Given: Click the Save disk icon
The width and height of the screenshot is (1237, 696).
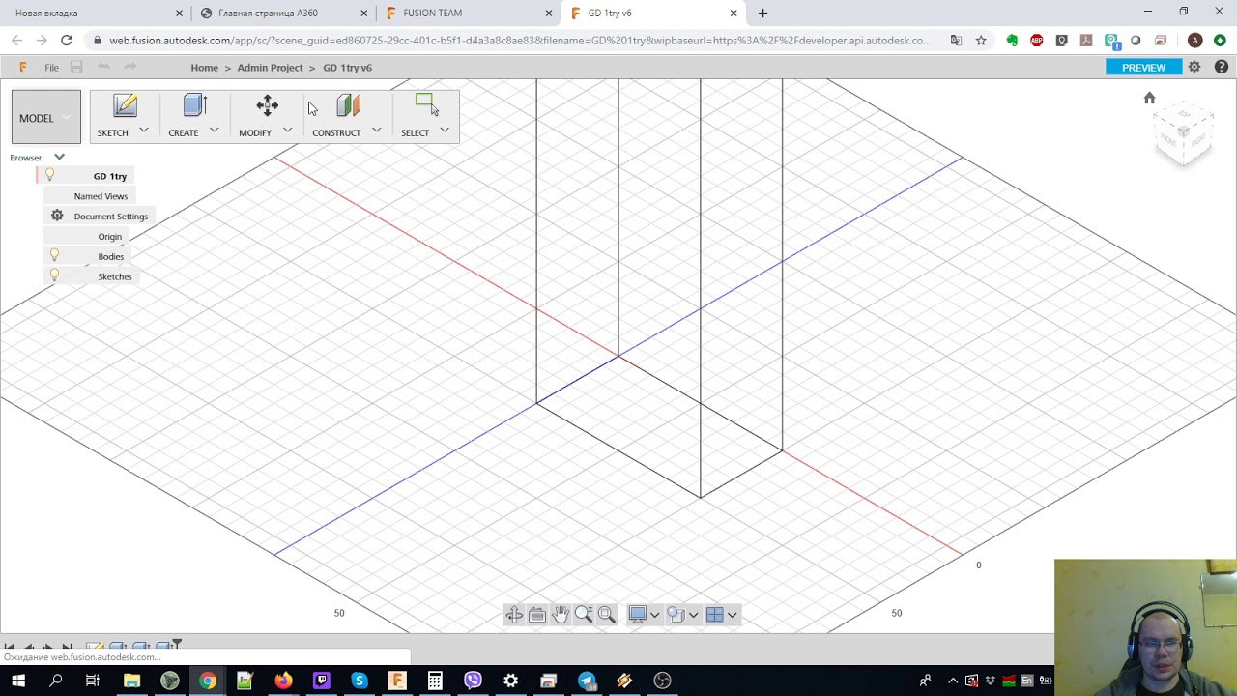Looking at the screenshot, I should click(76, 67).
